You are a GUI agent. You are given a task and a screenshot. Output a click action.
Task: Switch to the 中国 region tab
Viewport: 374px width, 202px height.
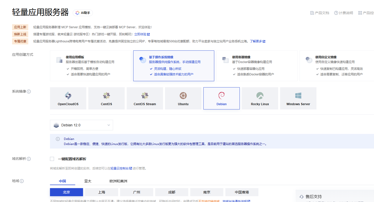63,181
